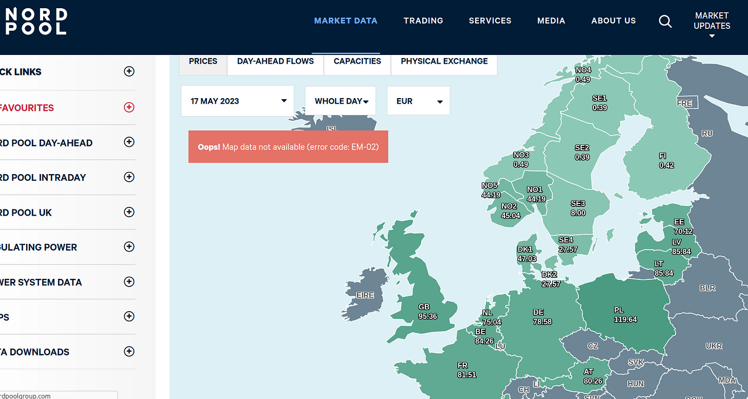Click the CZ label on map

[x=593, y=346]
